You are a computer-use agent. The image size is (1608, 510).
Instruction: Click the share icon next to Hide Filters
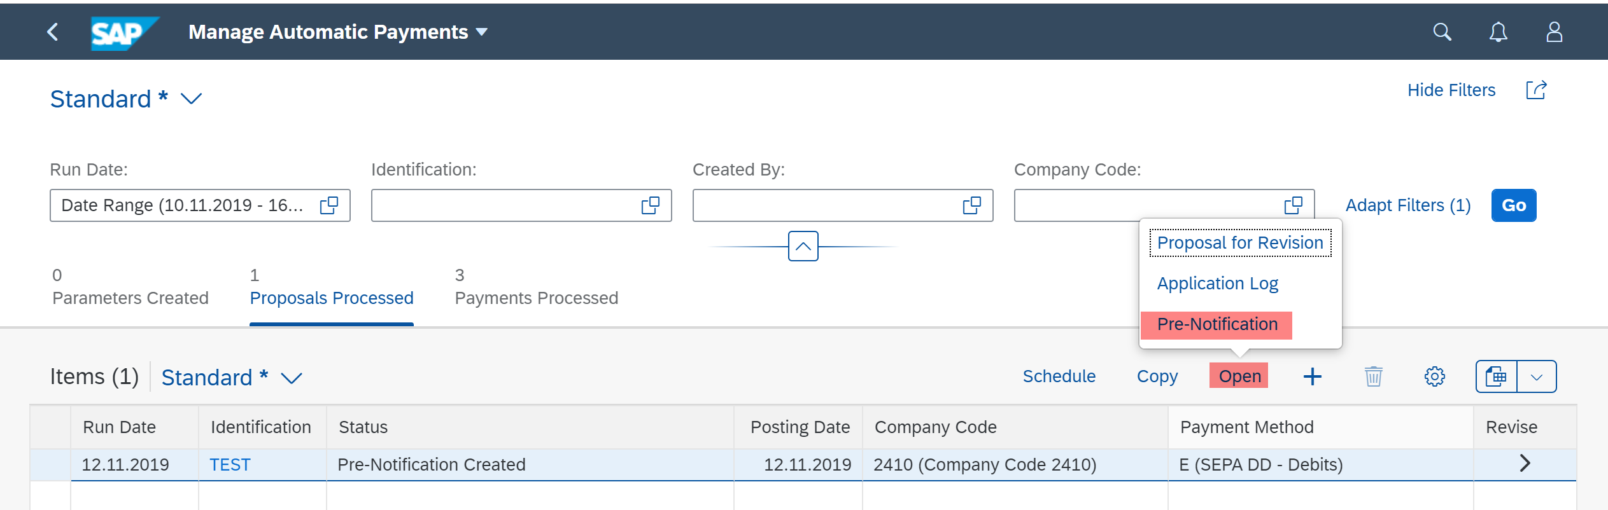tap(1536, 90)
